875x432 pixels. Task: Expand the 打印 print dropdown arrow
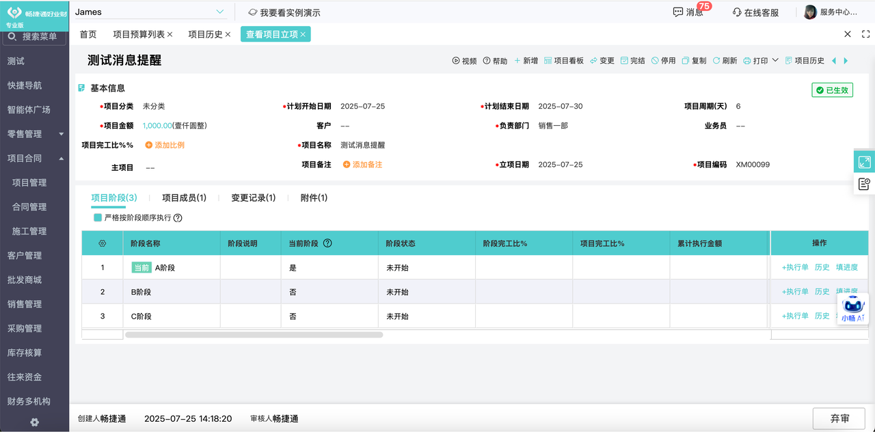pos(775,60)
